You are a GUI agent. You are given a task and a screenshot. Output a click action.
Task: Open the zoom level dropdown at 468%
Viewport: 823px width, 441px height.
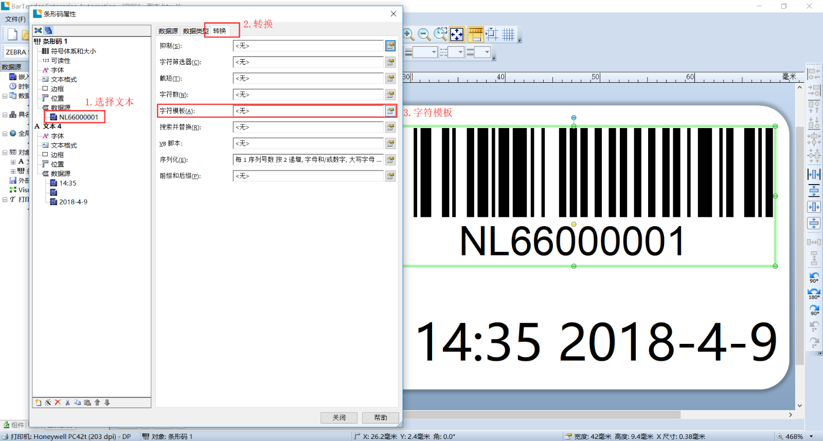click(811, 436)
